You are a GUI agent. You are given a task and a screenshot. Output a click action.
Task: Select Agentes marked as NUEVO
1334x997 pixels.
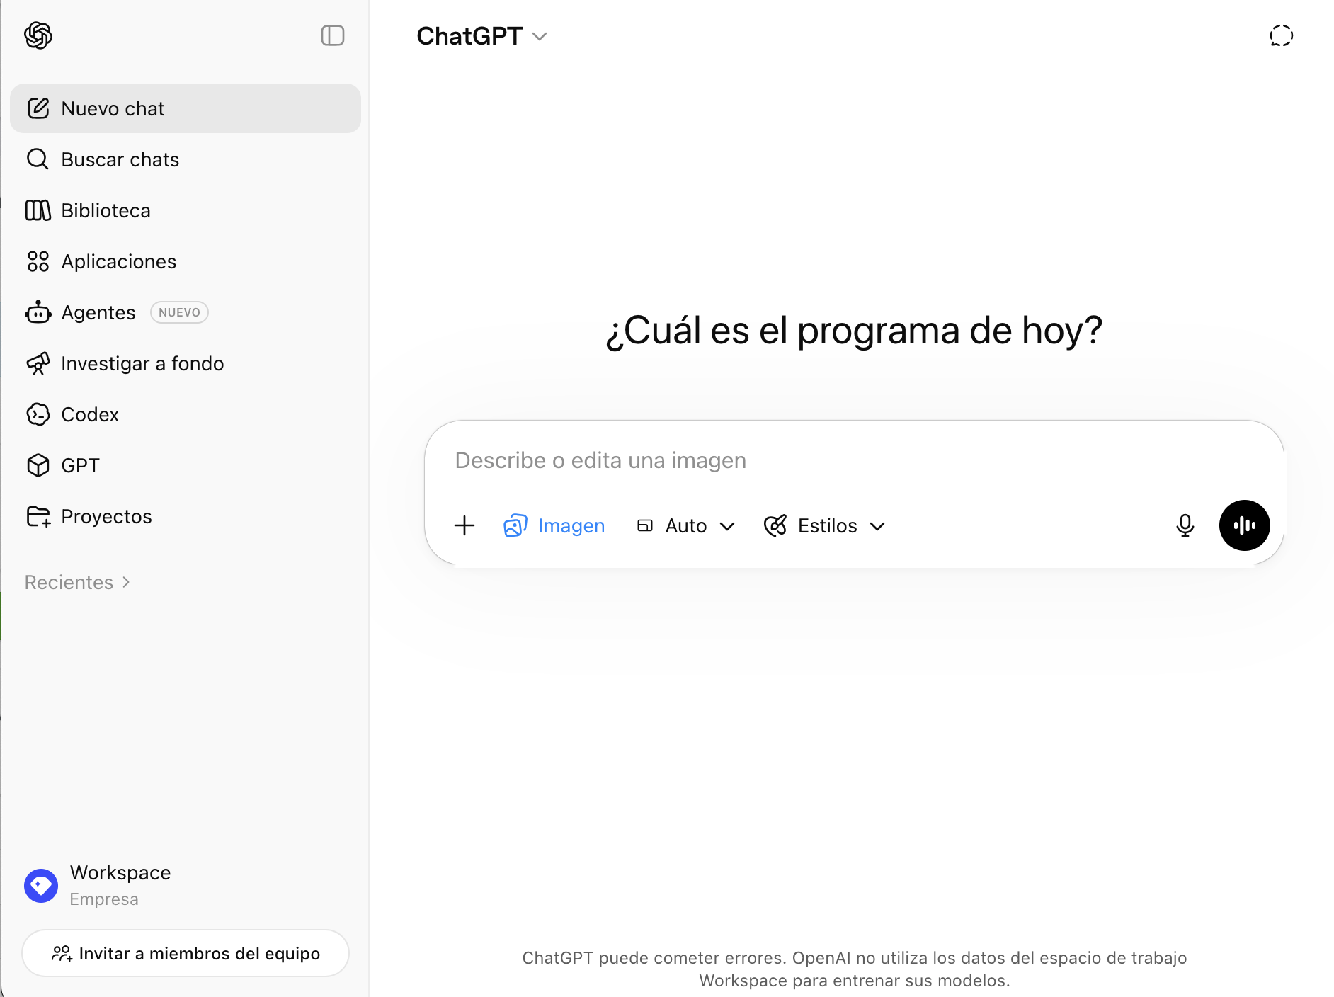click(x=98, y=312)
